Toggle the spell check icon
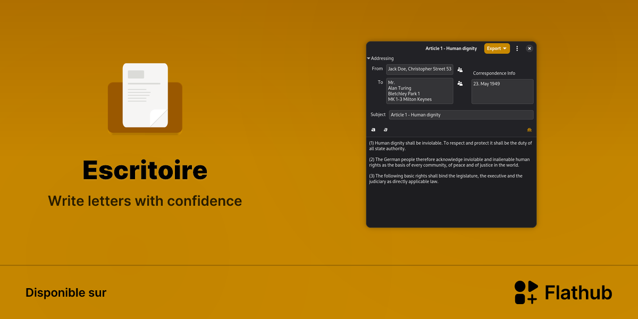 pos(529,130)
